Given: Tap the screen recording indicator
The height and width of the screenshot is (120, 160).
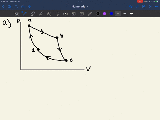Looking at the screenshot, I should [x=140, y=1].
